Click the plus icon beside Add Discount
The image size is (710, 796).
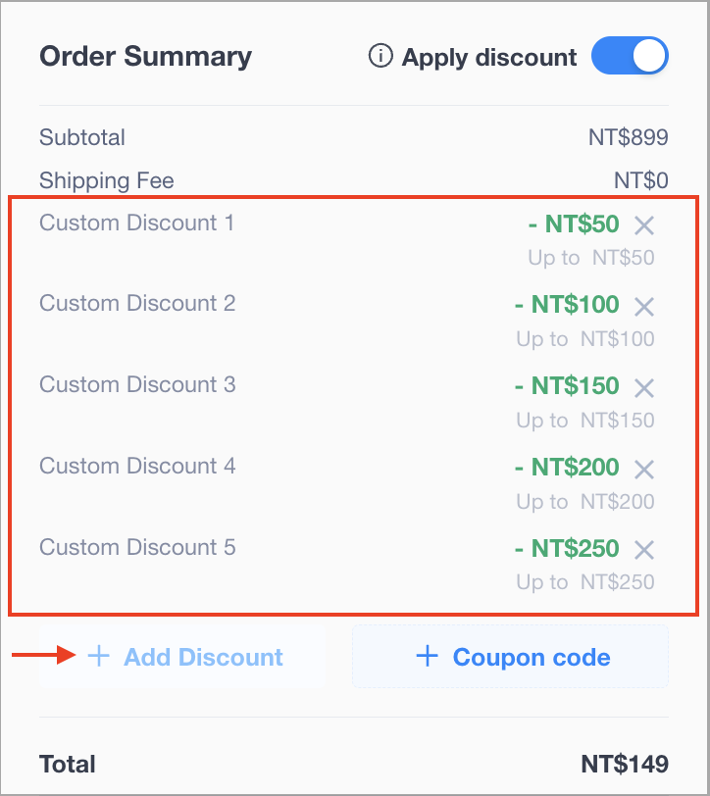(98, 656)
